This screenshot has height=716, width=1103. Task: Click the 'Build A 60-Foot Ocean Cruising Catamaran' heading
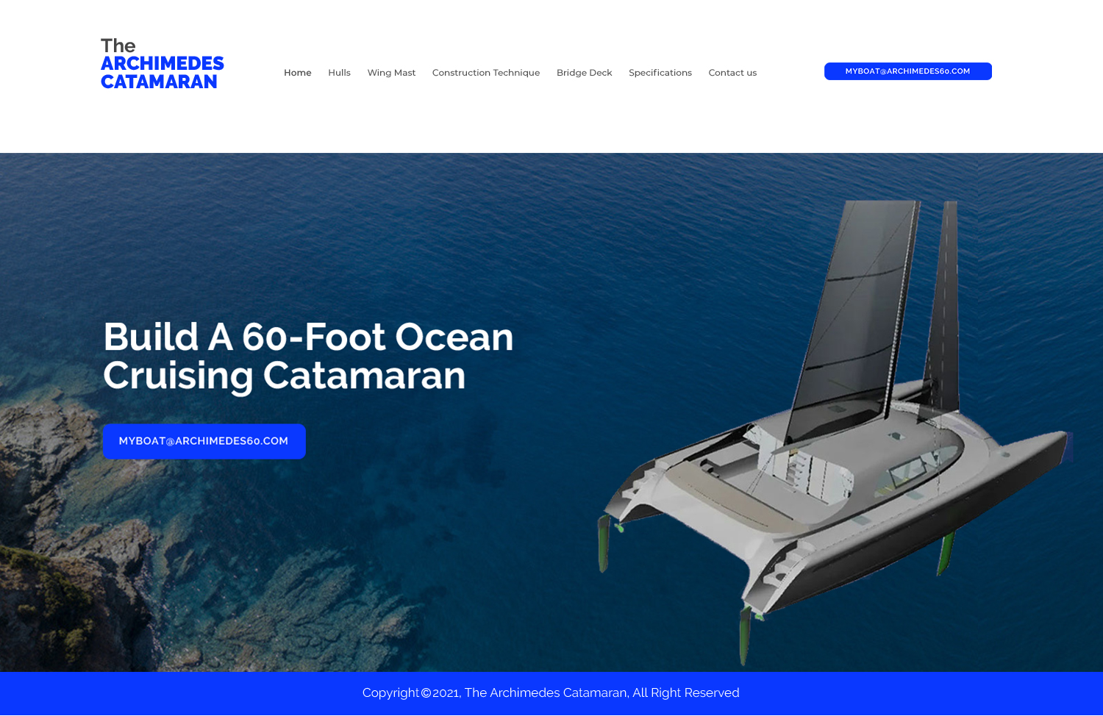(308, 356)
